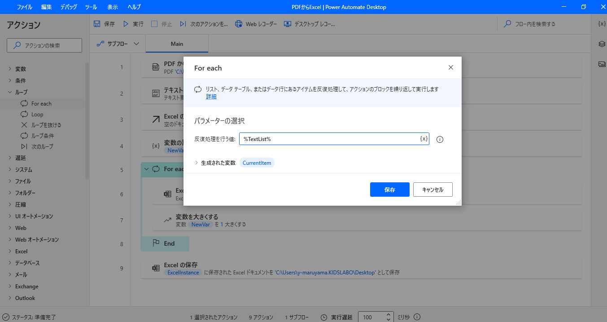Viewport: 607px width, 322px height.
Task: Click the 実行遅延 clock icon in status bar
Action: point(324,317)
